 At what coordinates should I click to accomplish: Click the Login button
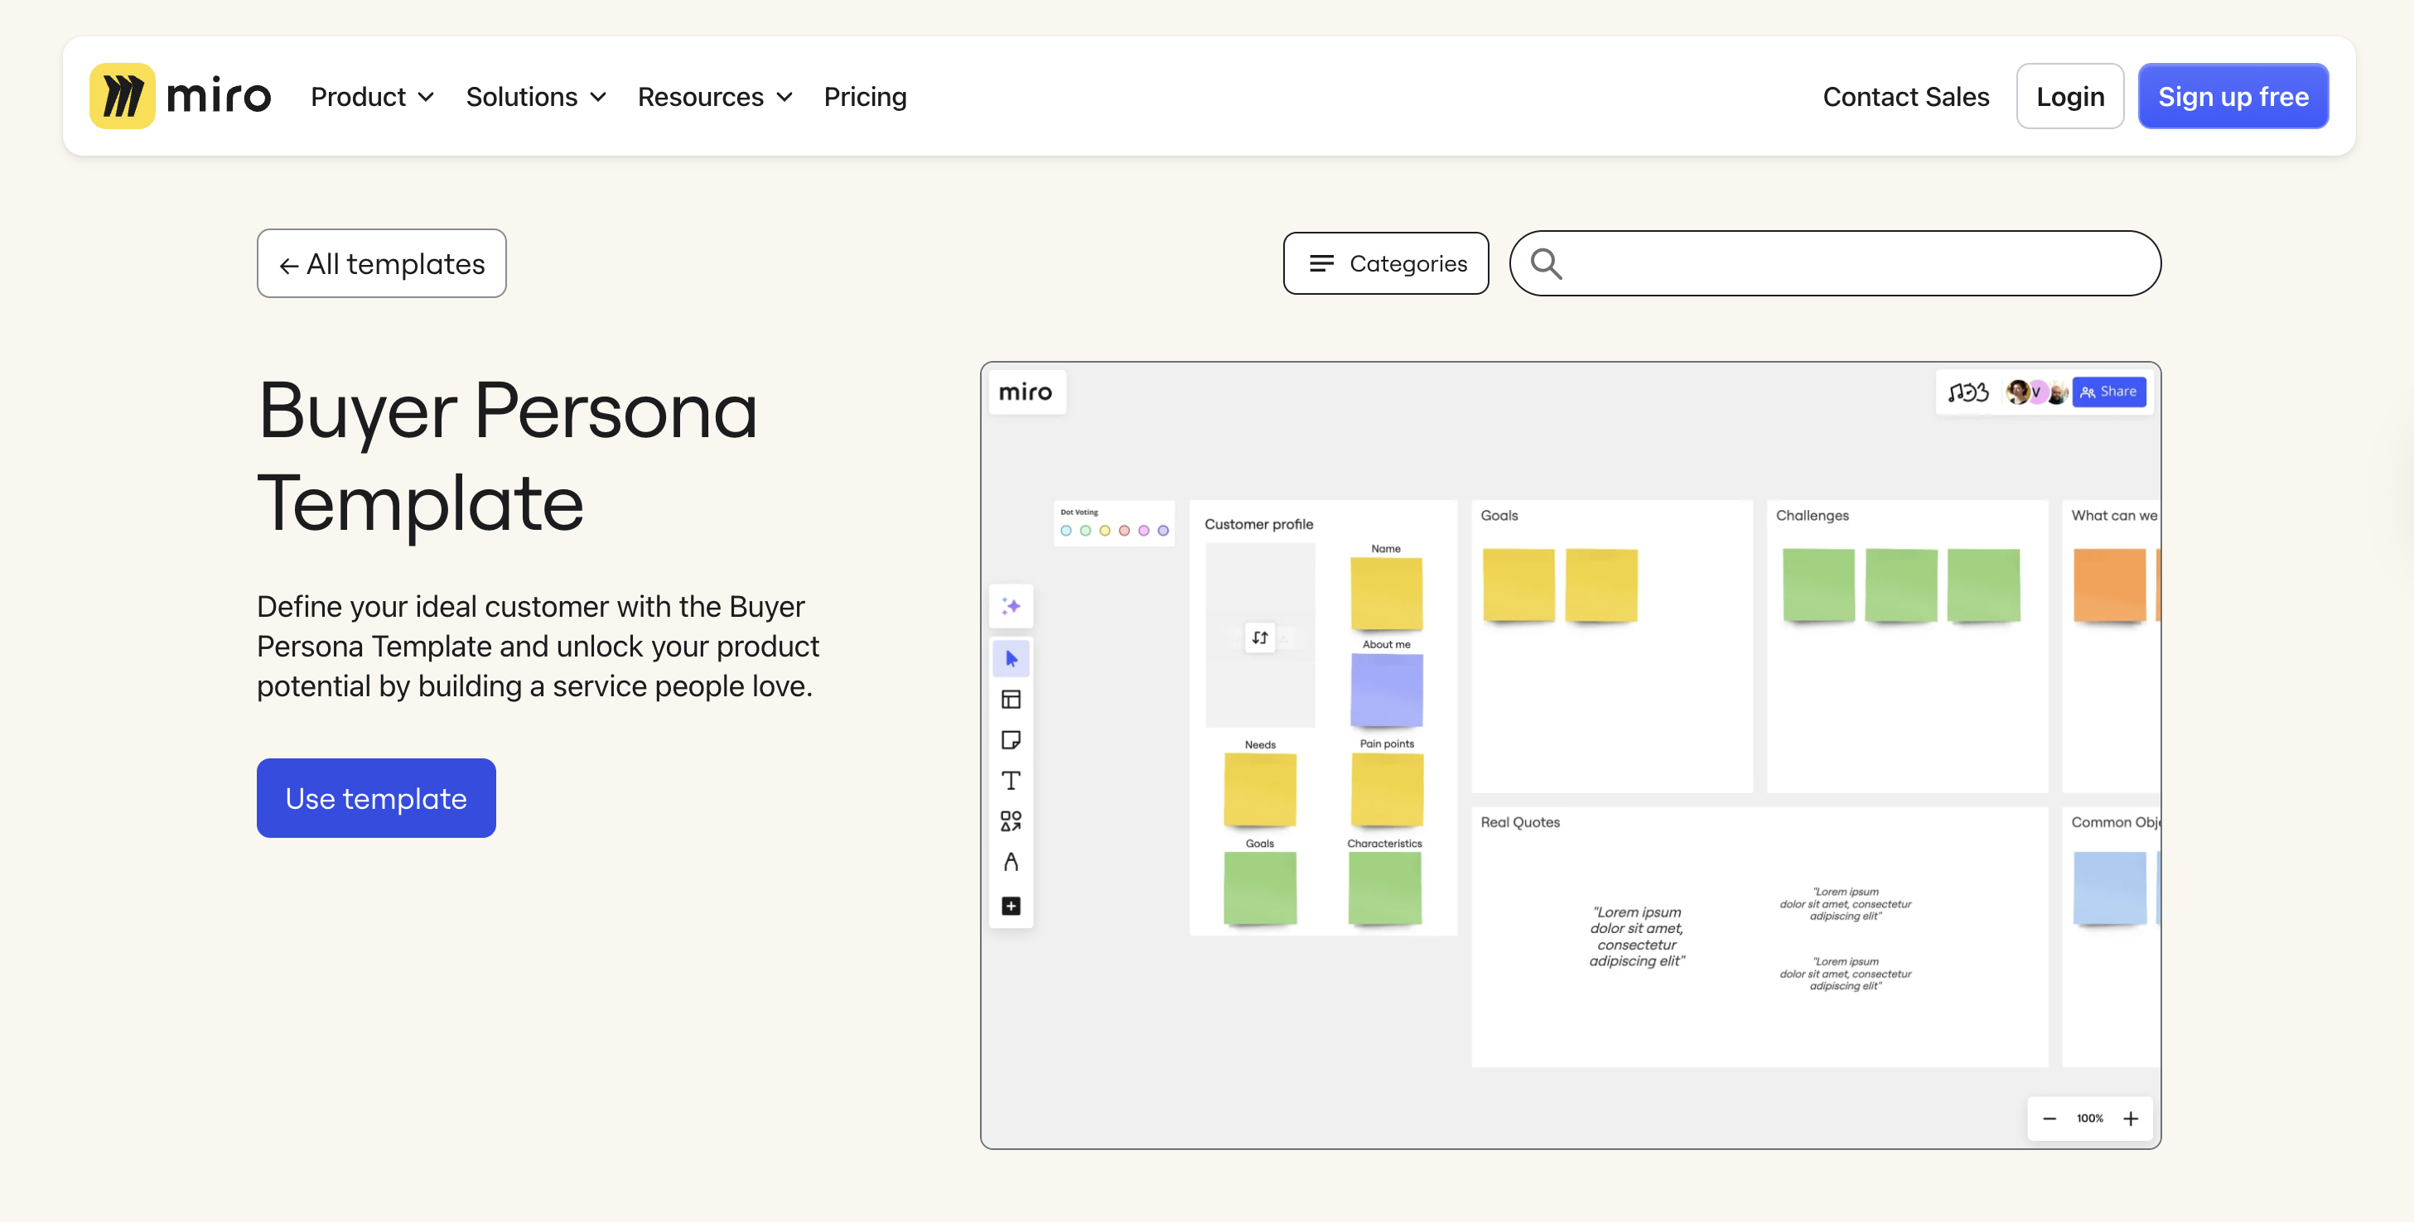[x=2070, y=96]
